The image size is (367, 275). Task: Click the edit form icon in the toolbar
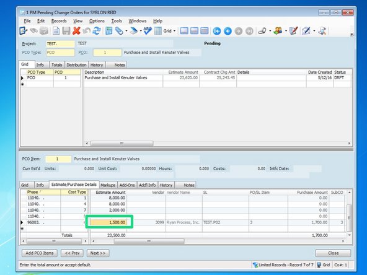coord(23,30)
